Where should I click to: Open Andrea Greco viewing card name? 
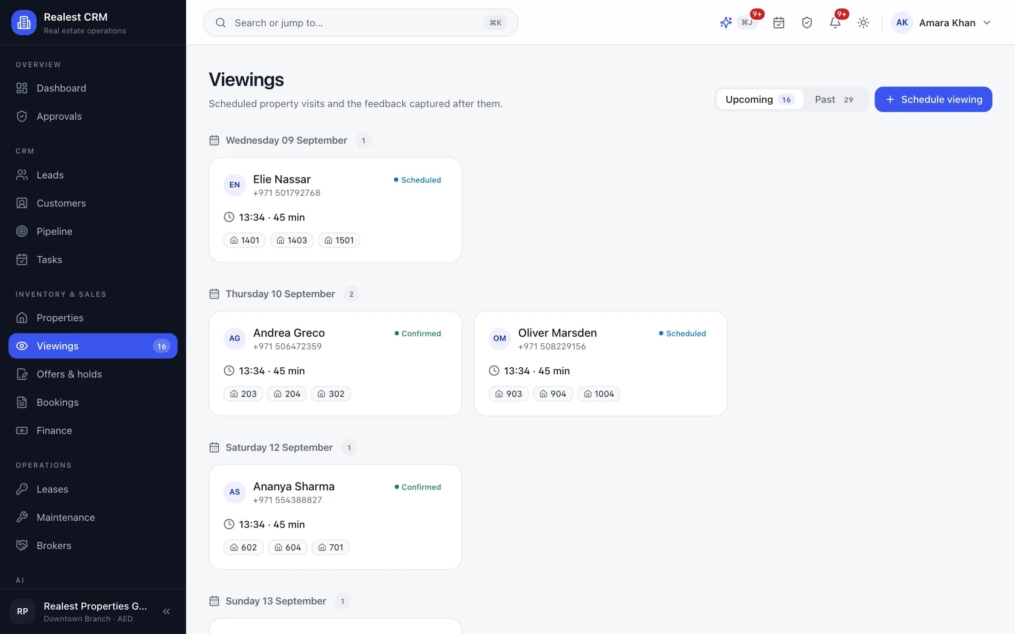(x=289, y=333)
